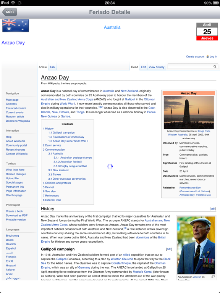The image size is (220, 293).
Task: Open the dominions link
Action: [x=142, y=237]
